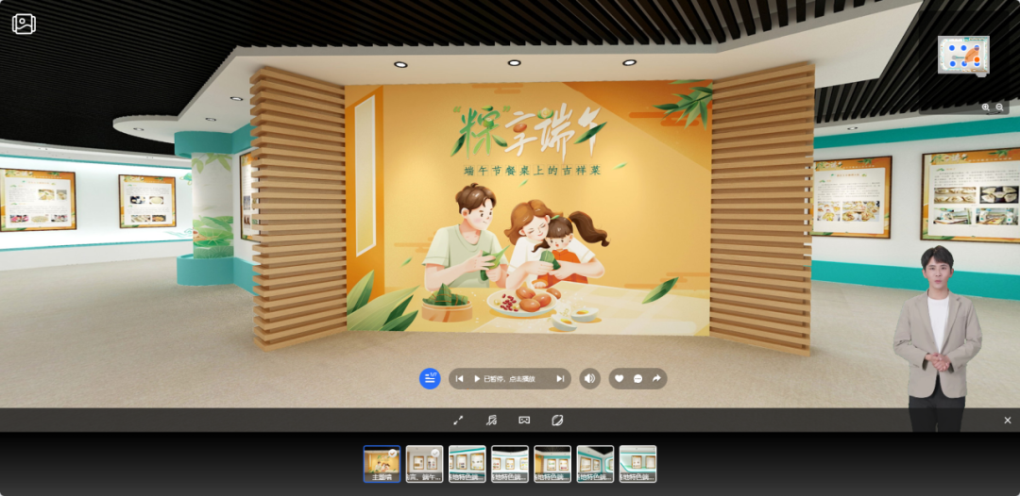
Task: Enable VR headset mode
Action: coord(524,421)
